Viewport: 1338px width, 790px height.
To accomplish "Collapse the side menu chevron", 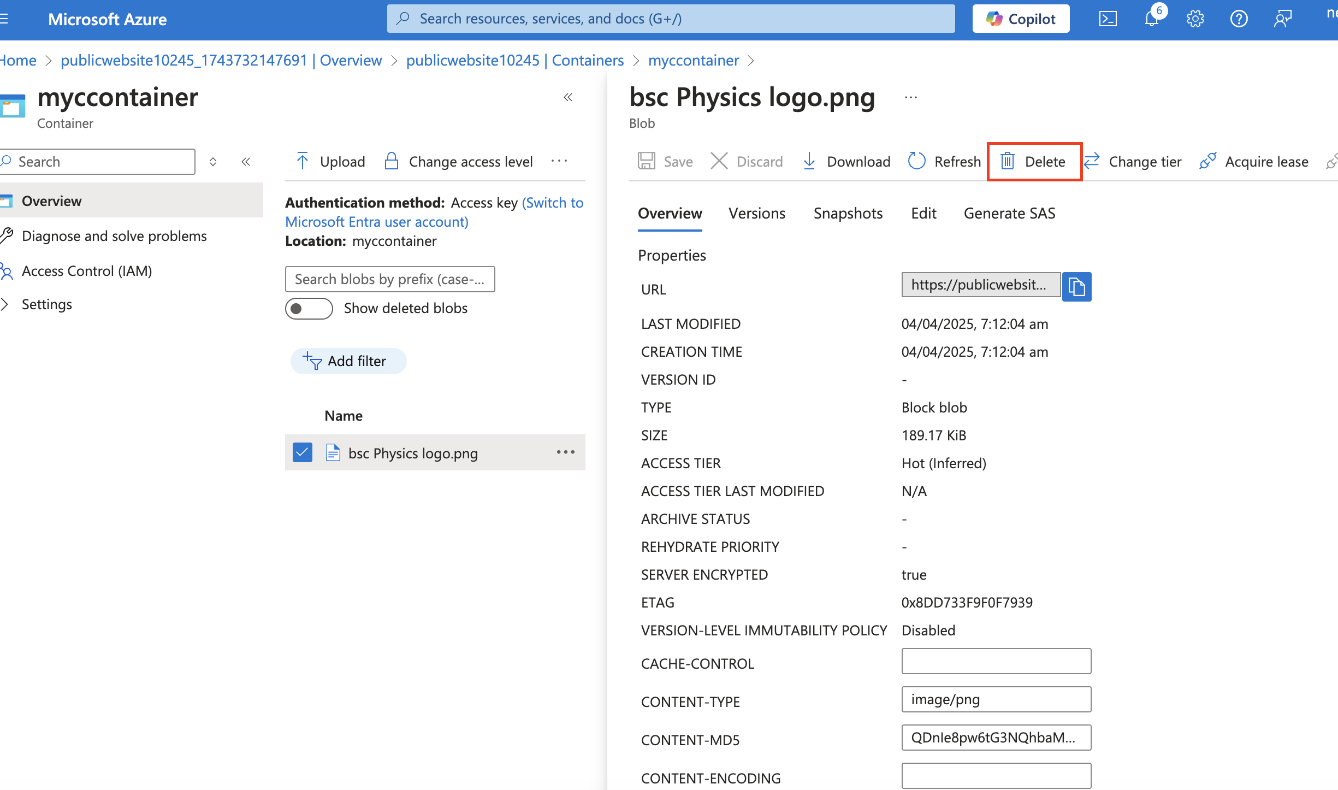I will tap(246, 162).
